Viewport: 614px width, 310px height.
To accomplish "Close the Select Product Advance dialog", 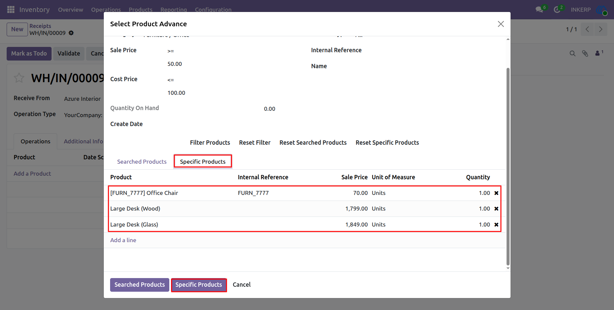I will click(x=501, y=24).
